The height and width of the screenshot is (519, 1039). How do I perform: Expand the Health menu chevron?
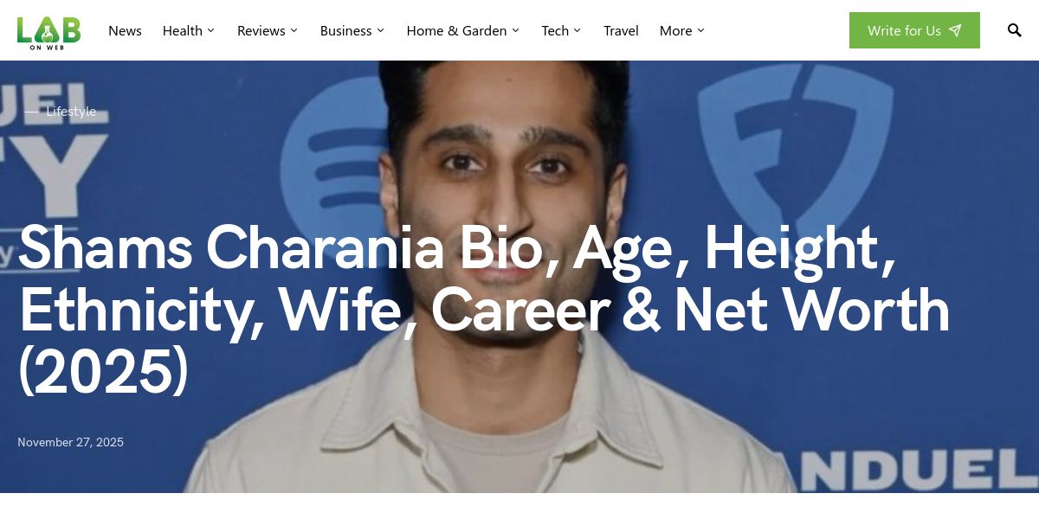[210, 30]
